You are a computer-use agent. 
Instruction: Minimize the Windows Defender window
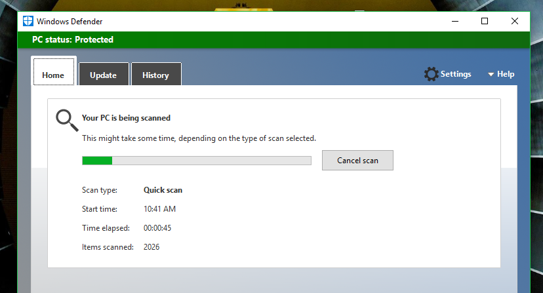455,21
